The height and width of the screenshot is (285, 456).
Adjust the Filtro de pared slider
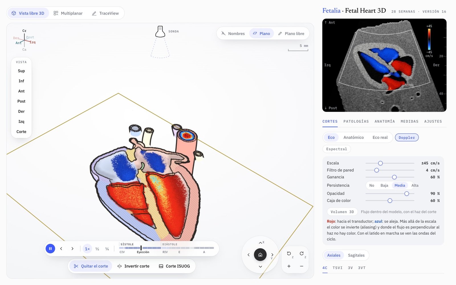coord(390,170)
